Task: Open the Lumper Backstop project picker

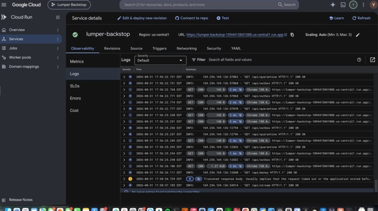Action: point(69,5)
